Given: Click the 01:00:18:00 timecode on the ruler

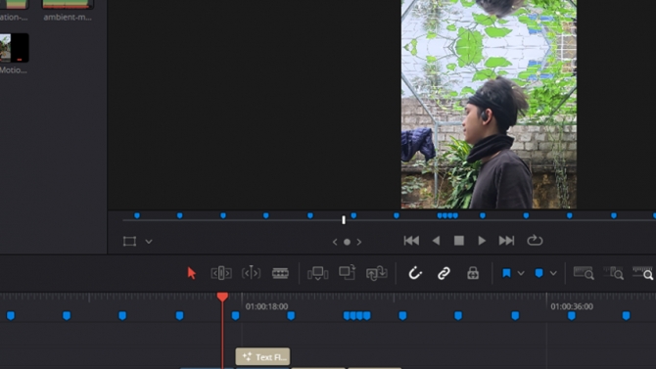Looking at the screenshot, I should click(x=266, y=306).
